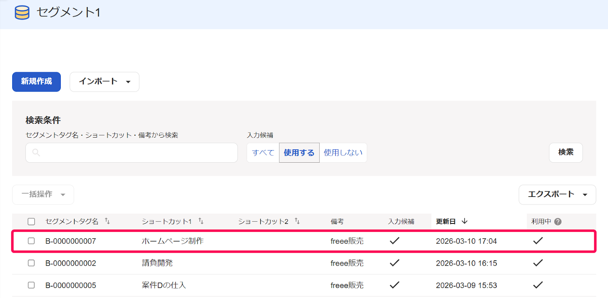Screen dimensions: 608x298
Task: Check the box for B-0000000007
Action: tap(31, 241)
